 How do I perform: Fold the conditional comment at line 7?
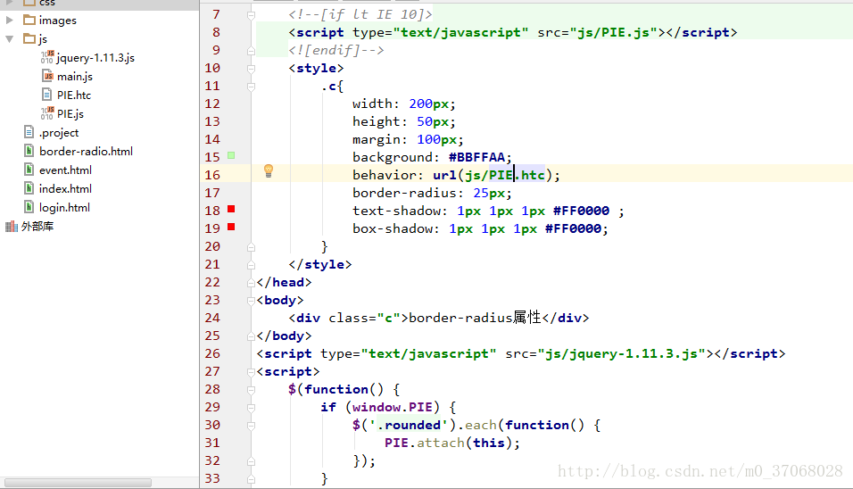[251, 15]
